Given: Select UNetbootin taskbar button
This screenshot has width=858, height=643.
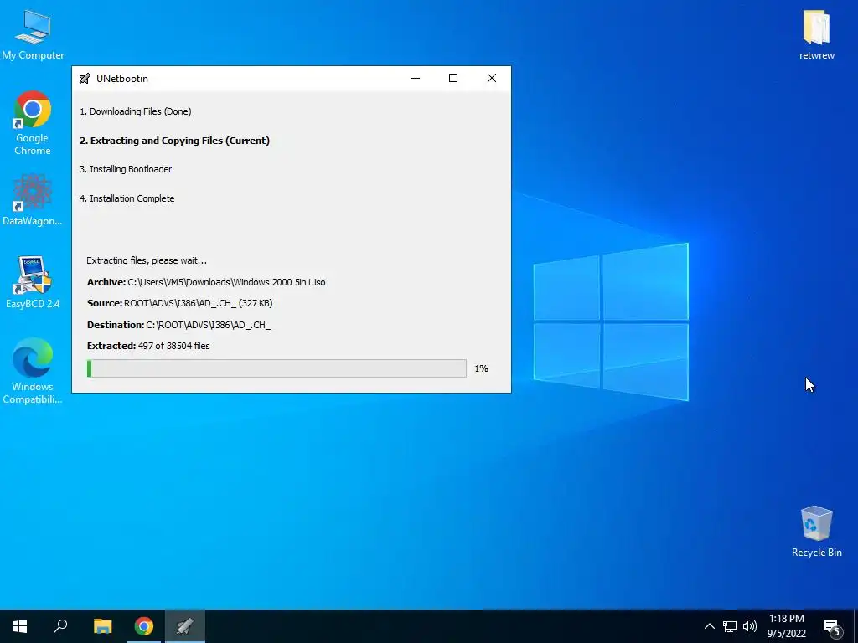Looking at the screenshot, I should coord(185,626).
